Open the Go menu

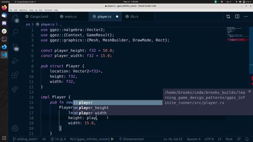[x=36, y=10]
